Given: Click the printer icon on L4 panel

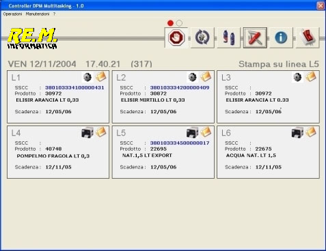Looking at the screenshot, I should point(87,132).
